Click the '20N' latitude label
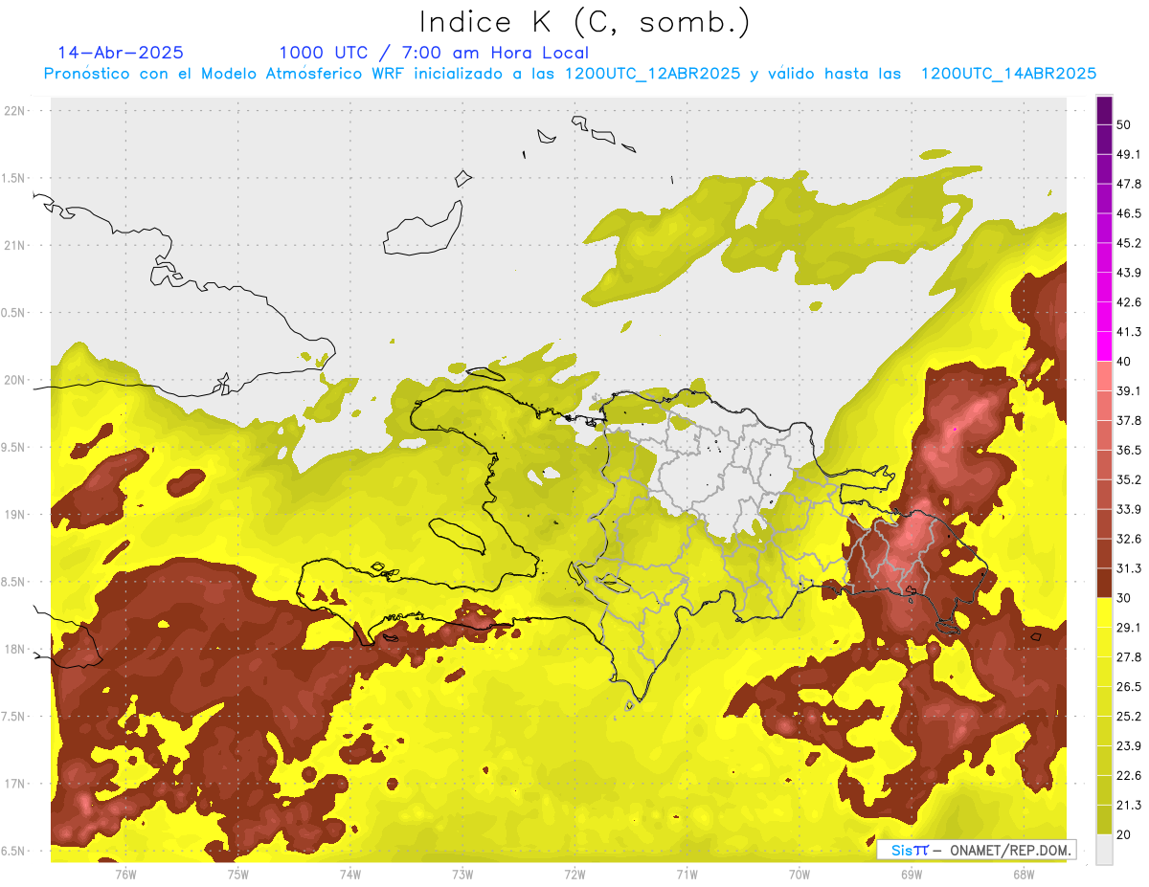 [14, 380]
